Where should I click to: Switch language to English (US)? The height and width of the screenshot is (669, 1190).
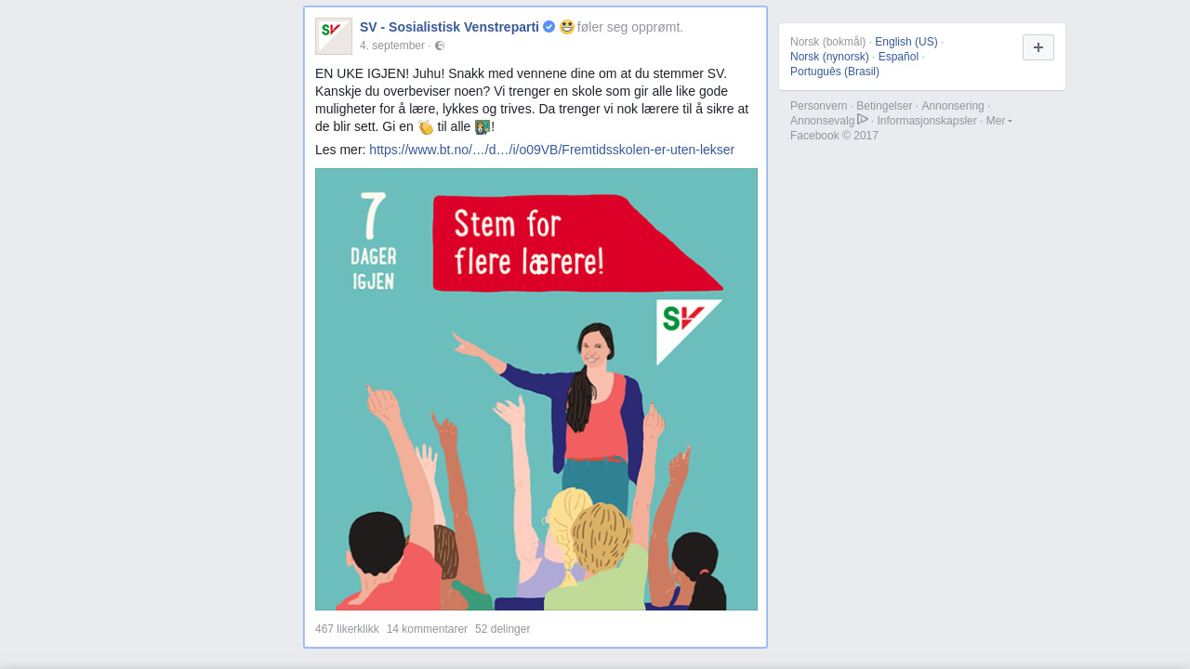(x=906, y=42)
